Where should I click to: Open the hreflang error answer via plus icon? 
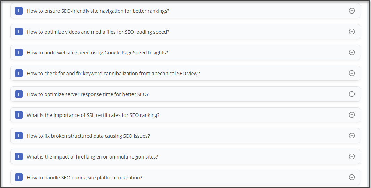(x=352, y=156)
